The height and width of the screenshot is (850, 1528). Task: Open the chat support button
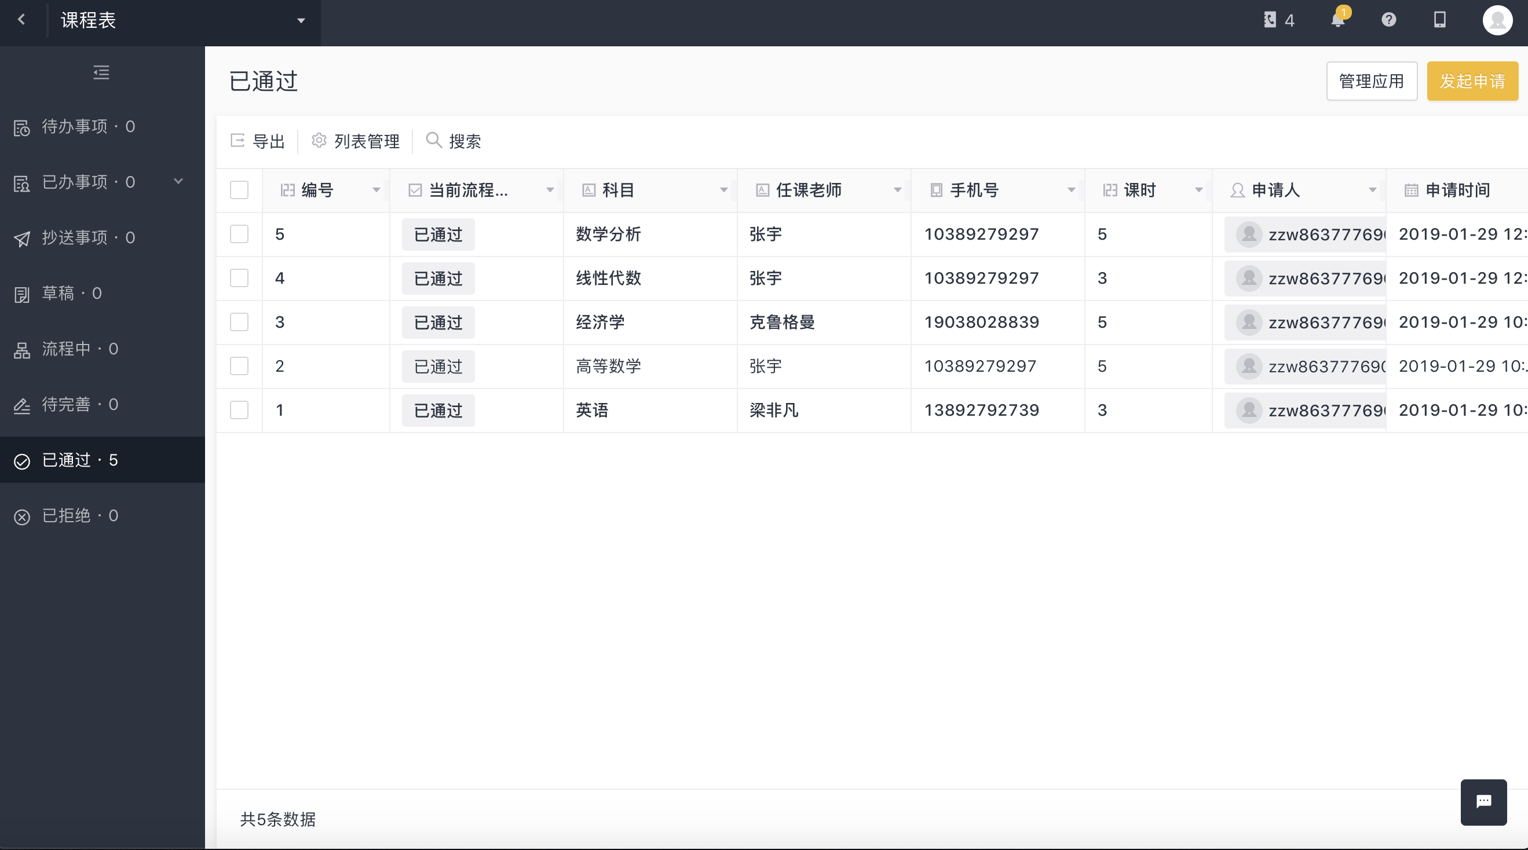(x=1483, y=802)
